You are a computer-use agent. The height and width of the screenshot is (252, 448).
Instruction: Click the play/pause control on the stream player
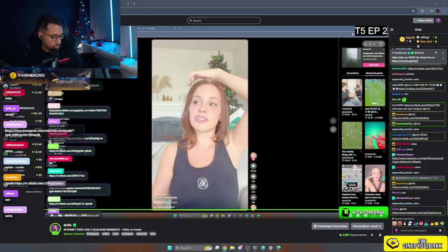coord(52,215)
